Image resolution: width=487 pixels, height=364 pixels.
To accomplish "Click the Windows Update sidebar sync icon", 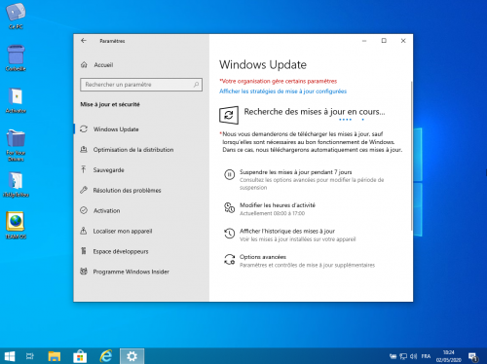I will coord(84,129).
